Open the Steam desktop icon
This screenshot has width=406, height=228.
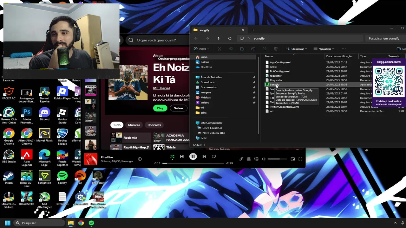9,177
